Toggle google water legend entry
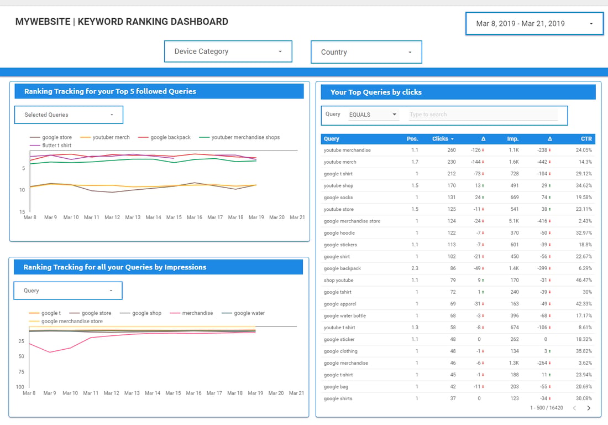The height and width of the screenshot is (425, 608). click(x=243, y=313)
